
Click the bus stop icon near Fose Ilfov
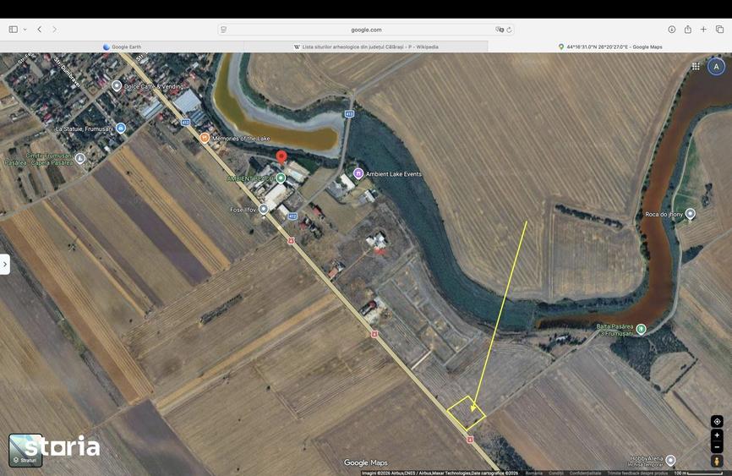[x=292, y=241]
